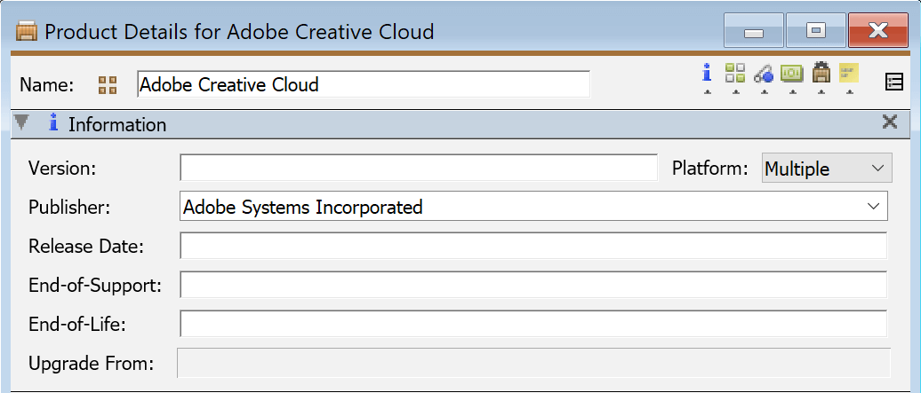Focus the Version input field
Screen dimensions: 921x393
pos(418,168)
